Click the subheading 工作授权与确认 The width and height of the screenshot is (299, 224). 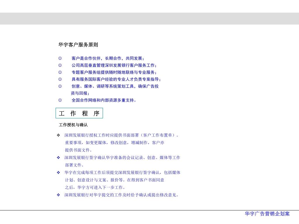(x=73, y=125)
